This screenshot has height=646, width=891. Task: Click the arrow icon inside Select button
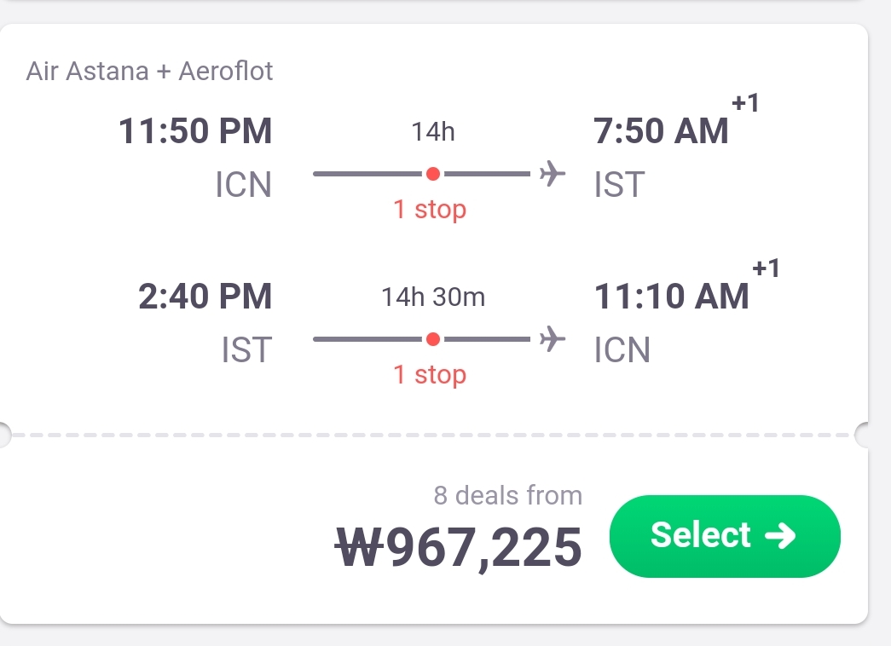coord(780,536)
